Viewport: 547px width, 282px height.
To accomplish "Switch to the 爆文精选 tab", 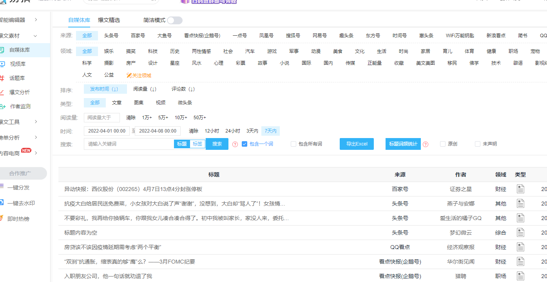I will (x=109, y=20).
